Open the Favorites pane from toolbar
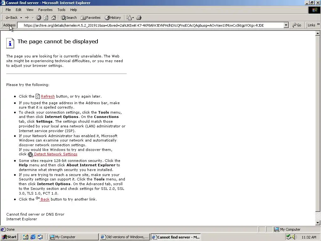This screenshot has width=321, height=241. [91, 18]
